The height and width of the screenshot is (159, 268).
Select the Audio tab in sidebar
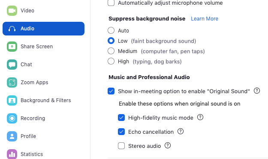point(43,29)
